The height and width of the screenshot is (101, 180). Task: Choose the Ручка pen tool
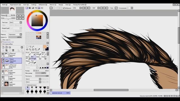[28, 54]
